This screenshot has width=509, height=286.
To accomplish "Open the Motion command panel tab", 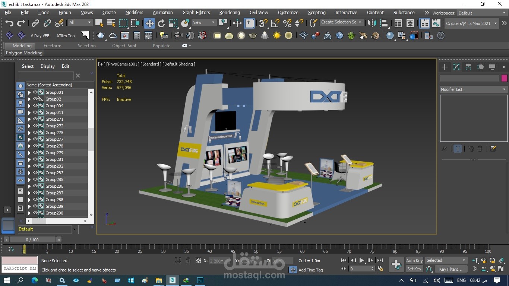I will click(x=480, y=67).
